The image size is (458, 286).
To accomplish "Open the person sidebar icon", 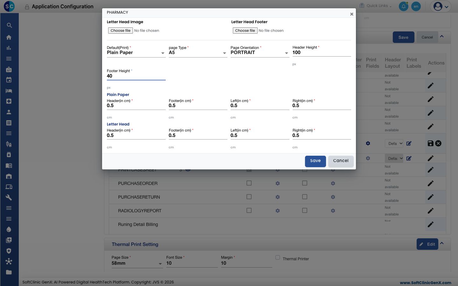I will point(9,112).
